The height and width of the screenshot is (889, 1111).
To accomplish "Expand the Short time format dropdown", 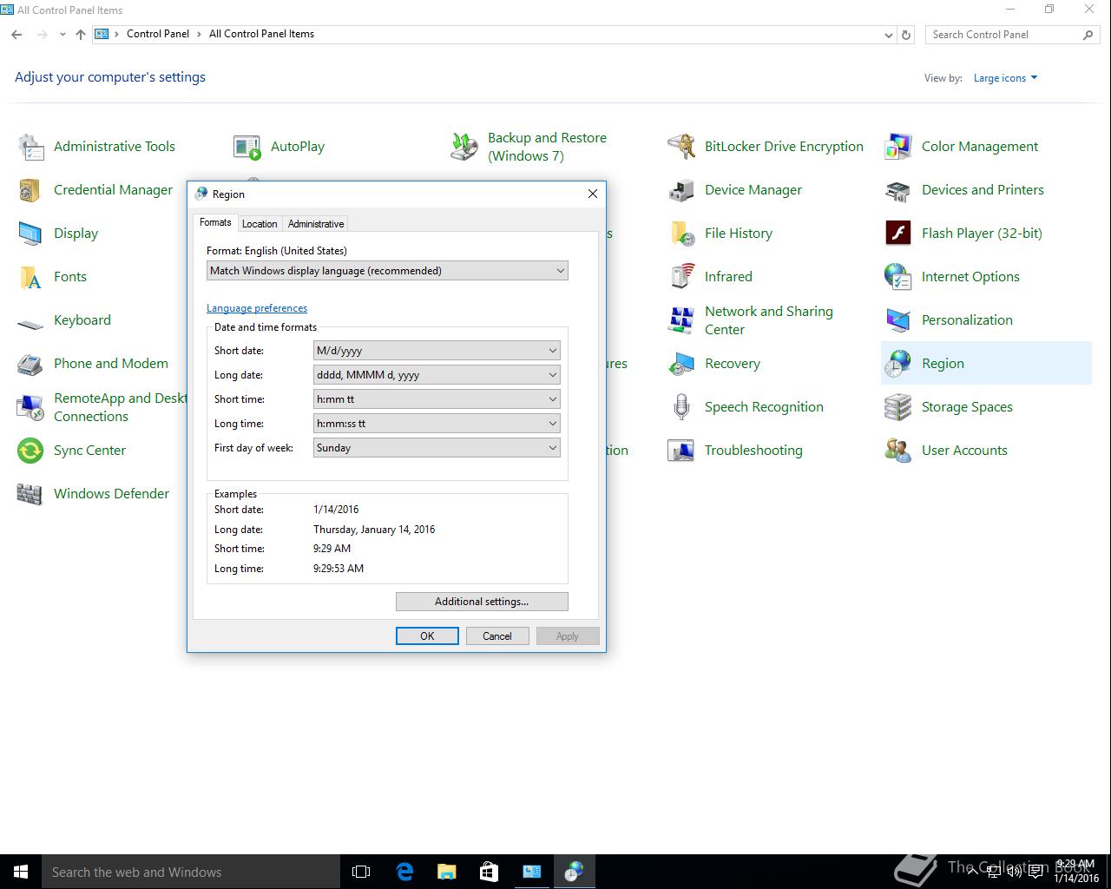I will coord(437,399).
